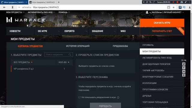Click the recorder region selection icon
Image resolution: width=192 pixels, height=108 pixels.
154,2
